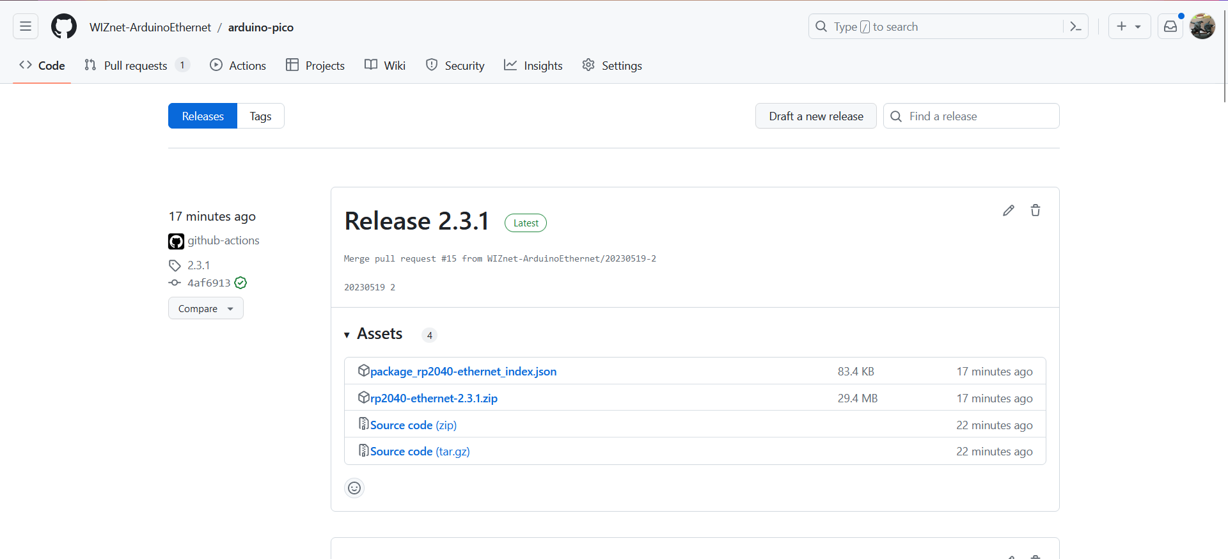Open the WIZnet-ArduinoEthernet owner link

[150, 27]
